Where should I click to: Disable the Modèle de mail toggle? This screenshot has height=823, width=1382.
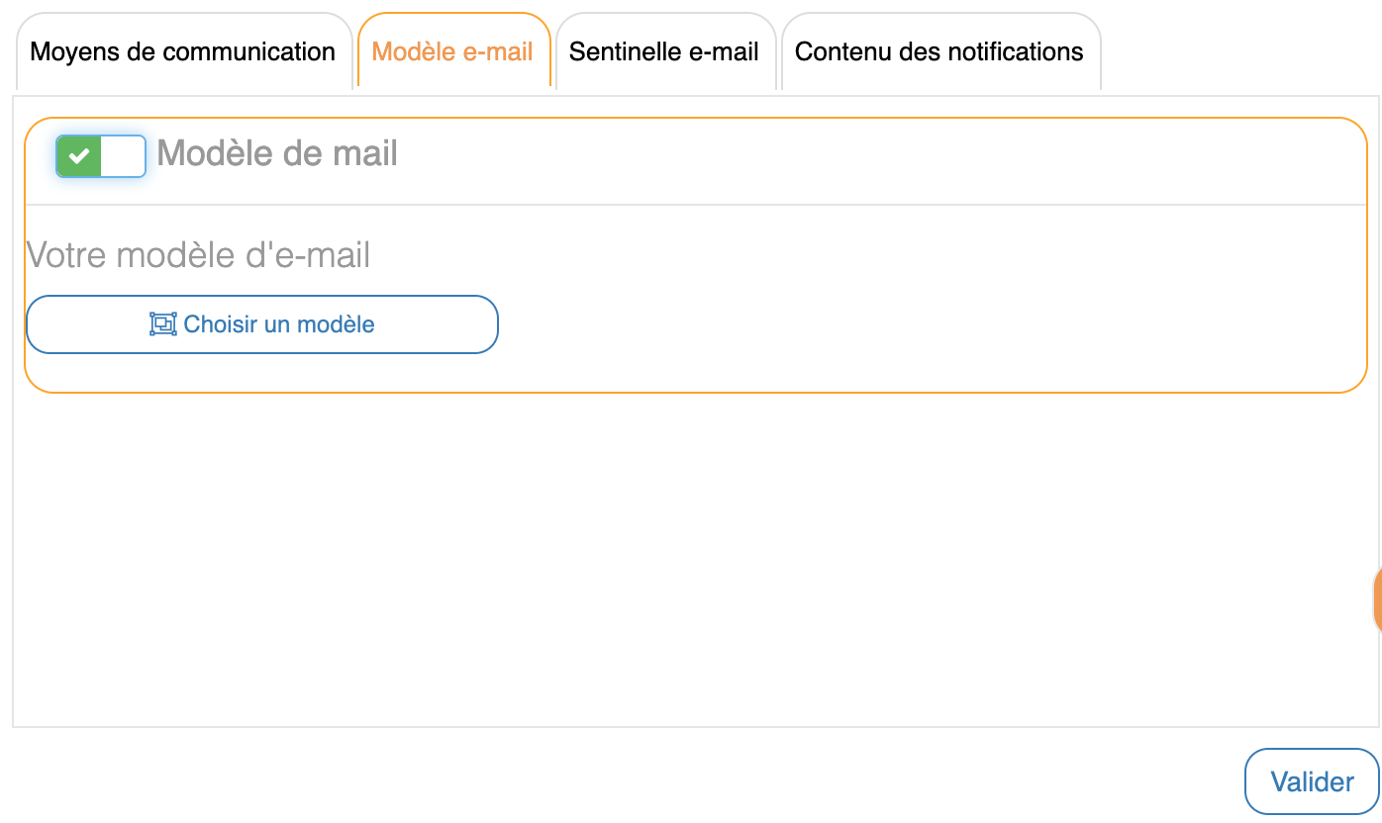101,156
